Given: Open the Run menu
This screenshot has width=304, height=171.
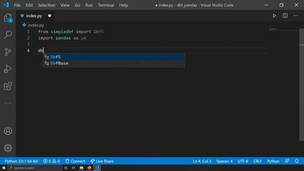Looking at the screenshot, I should click(x=89, y=5).
